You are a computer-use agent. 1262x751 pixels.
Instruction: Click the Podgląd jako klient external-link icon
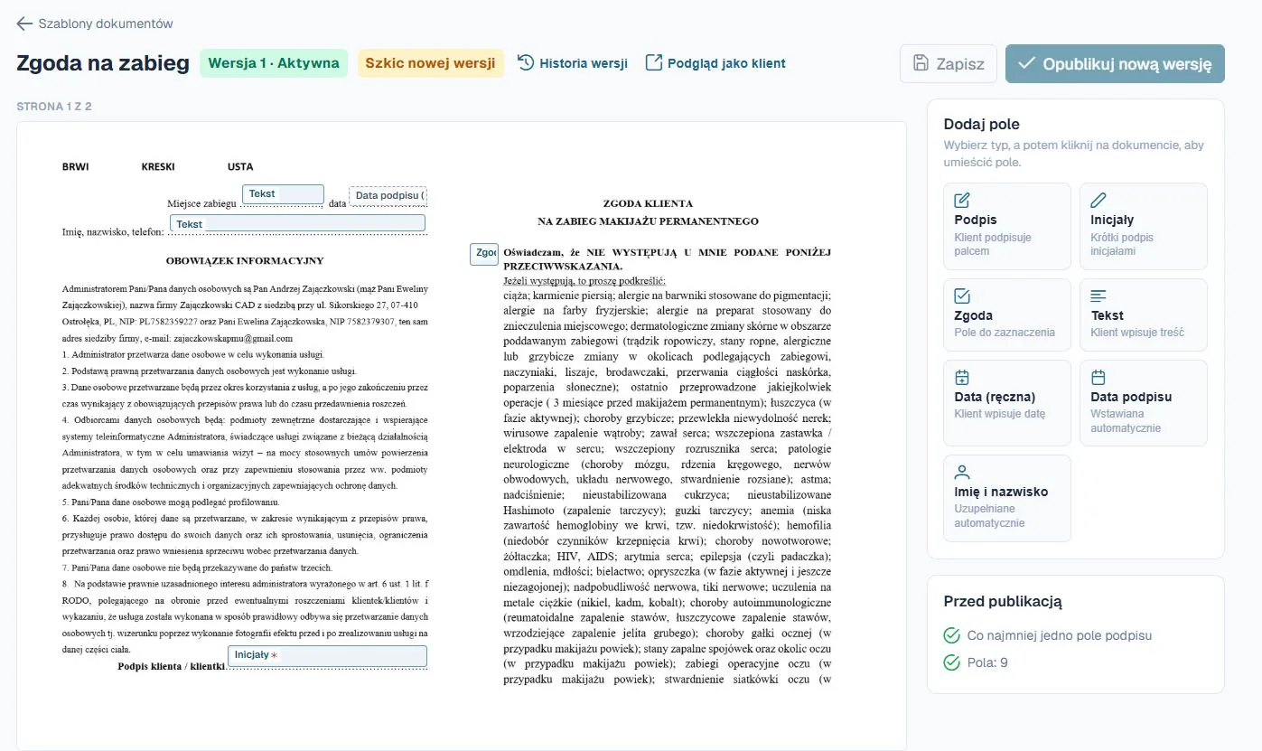(654, 62)
